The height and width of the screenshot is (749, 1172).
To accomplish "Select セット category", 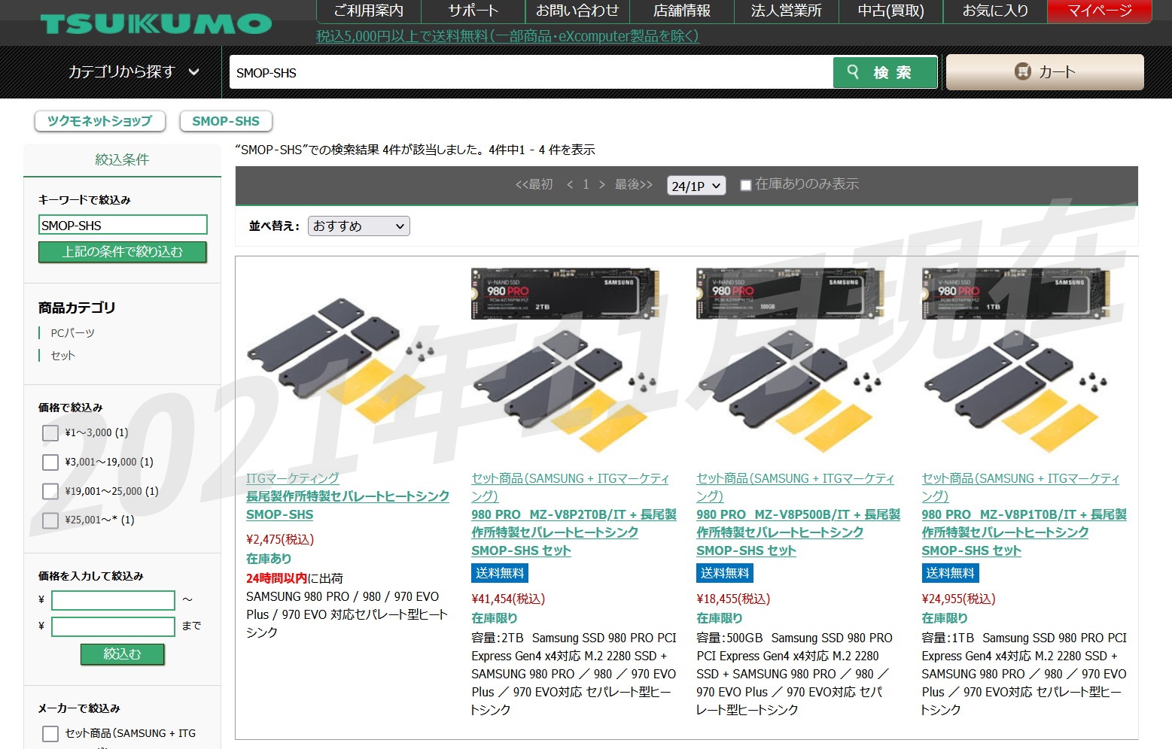I will tap(62, 356).
